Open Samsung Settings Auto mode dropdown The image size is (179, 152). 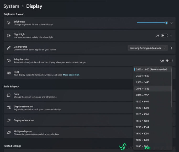[x=148, y=48]
